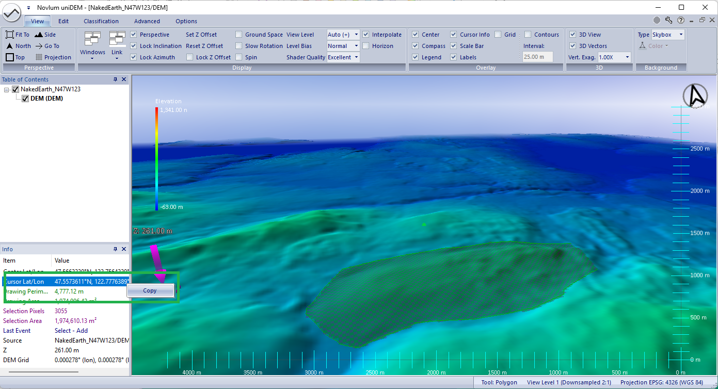Toggle the Cursor Info checkbox
This screenshot has width=718, height=389.
pos(454,35)
